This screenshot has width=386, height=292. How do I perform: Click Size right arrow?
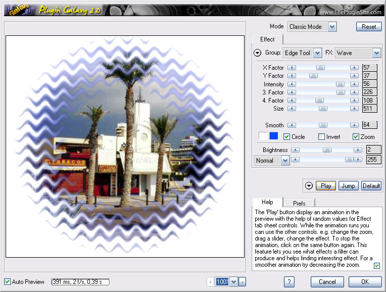tap(354, 109)
